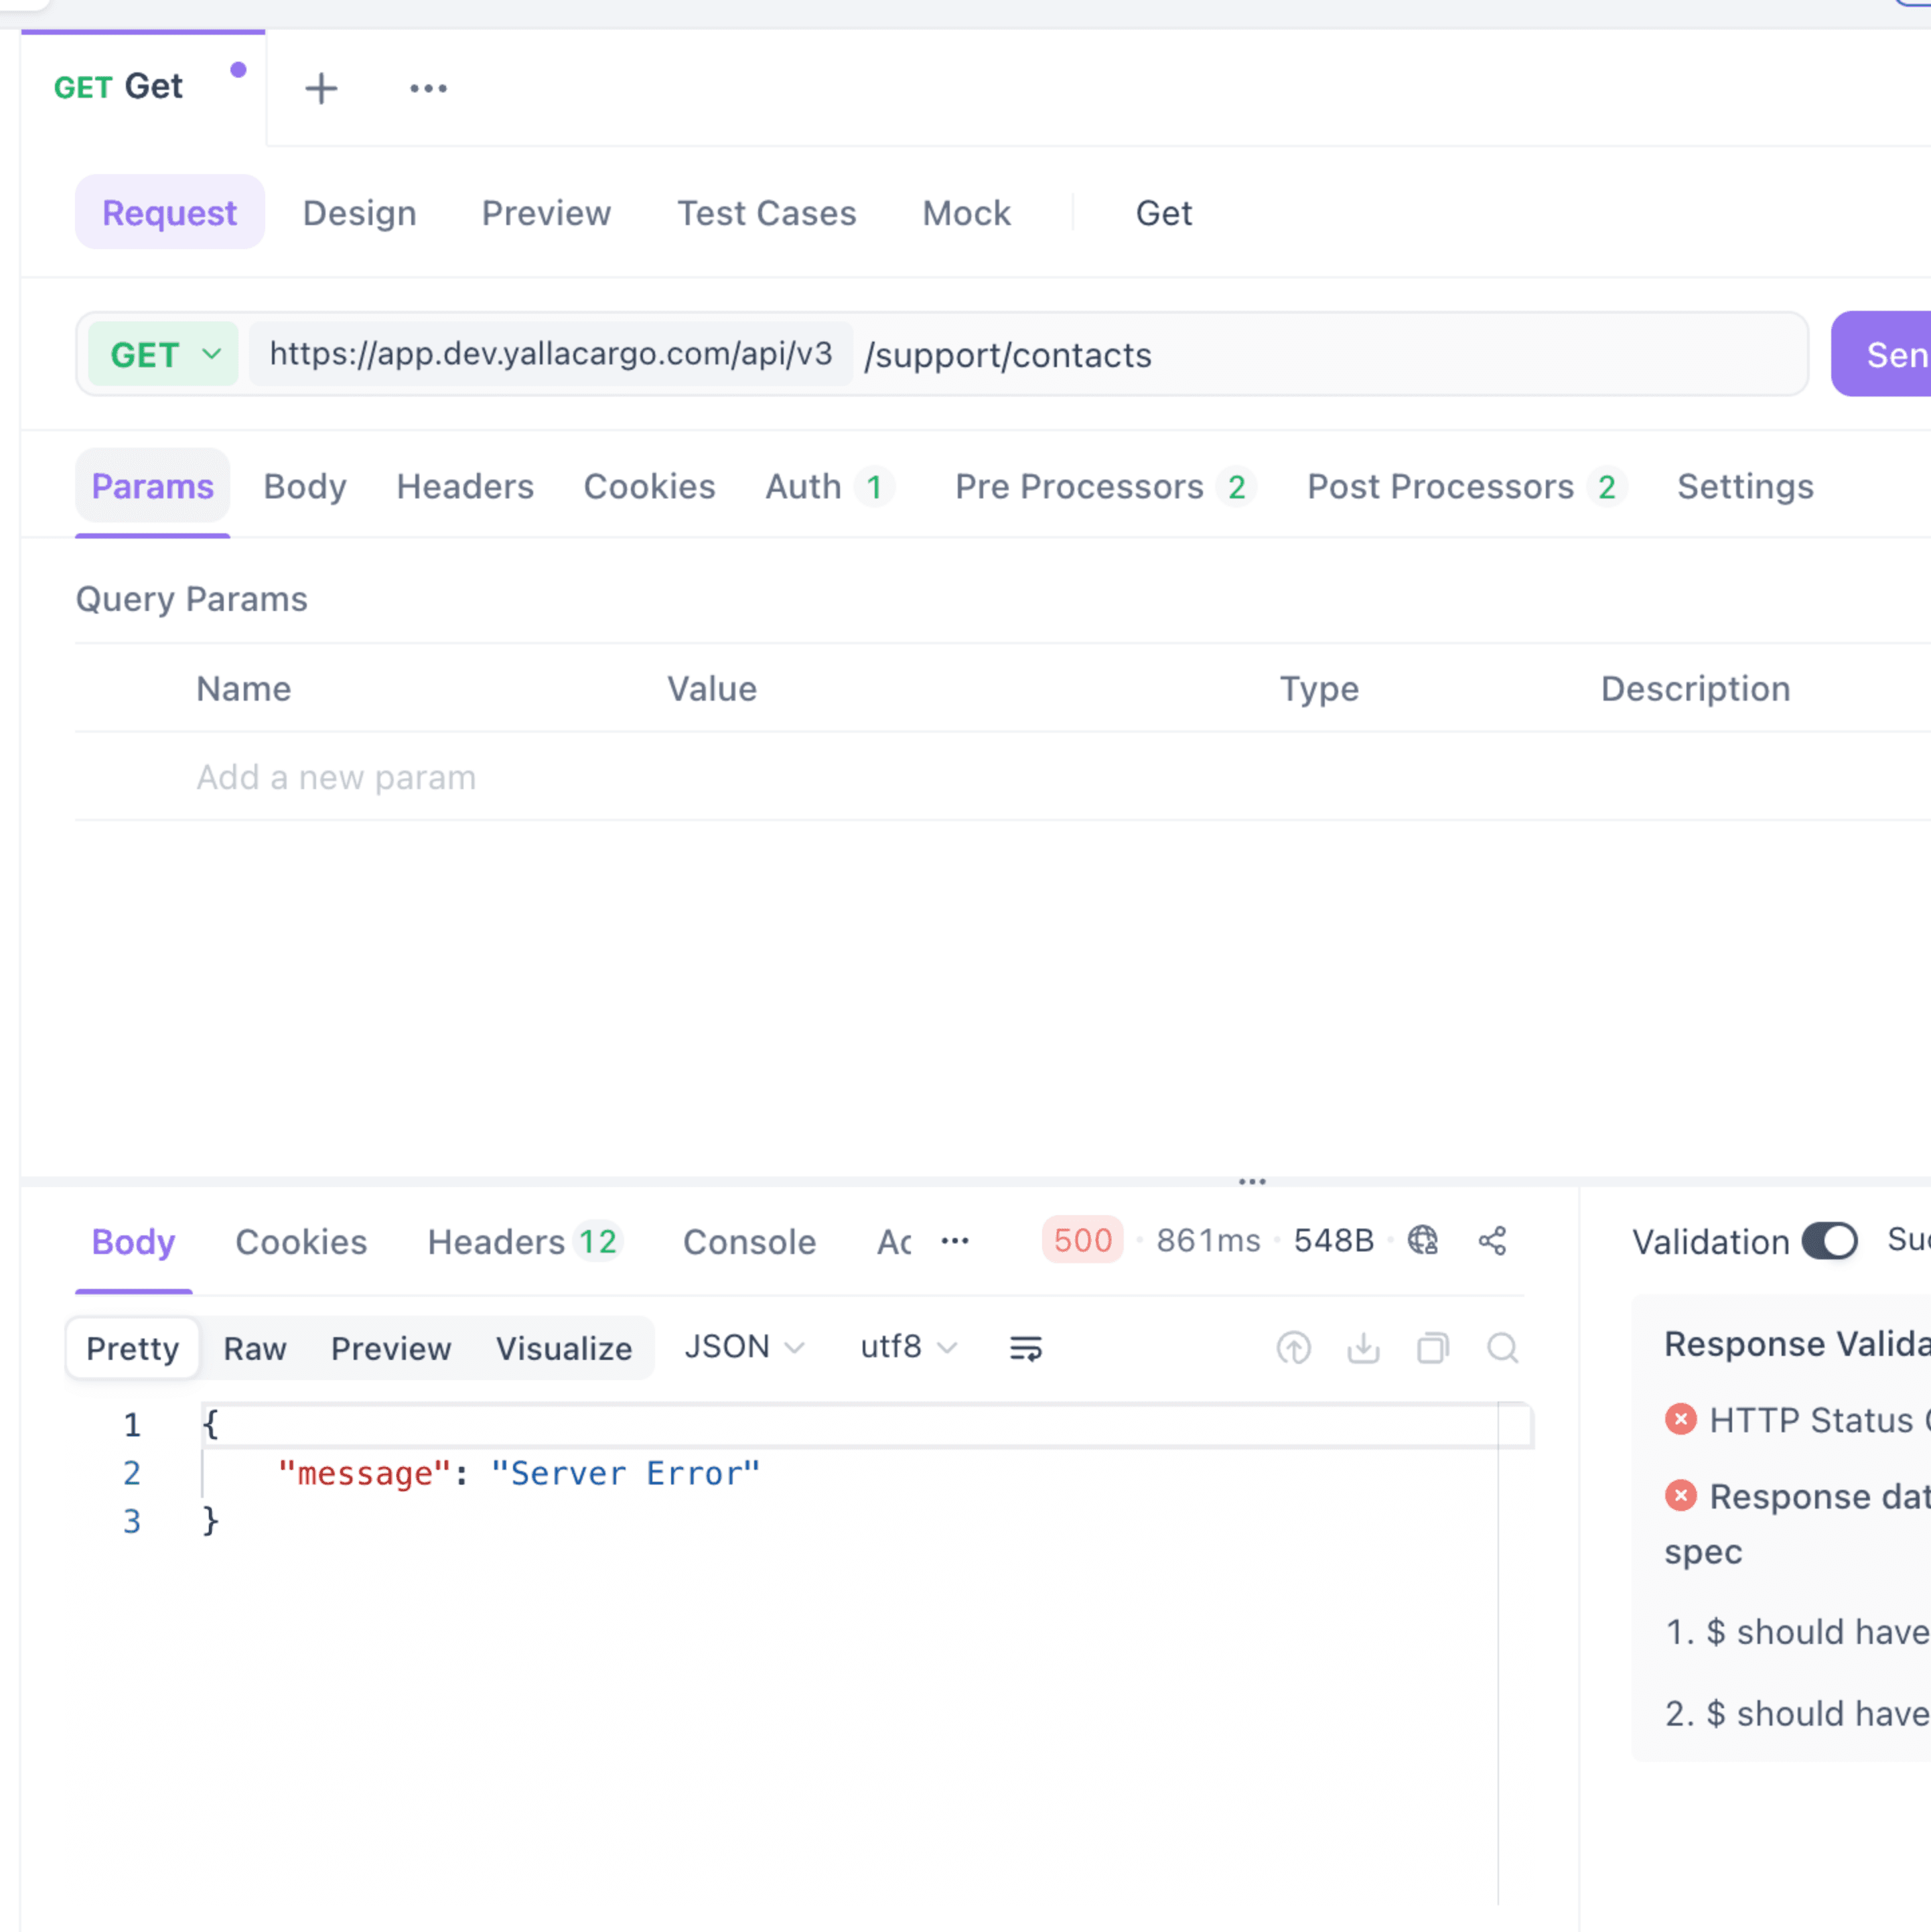Image resolution: width=1931 pixels, height=1932 pixels.
Task: Click the Add a new param field
Action: pyautogui.click(x=336, y=777)
